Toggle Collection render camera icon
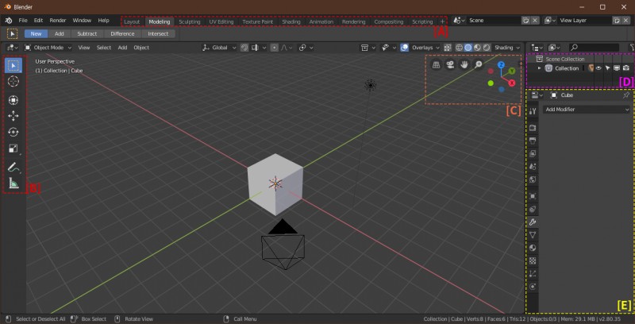The height and width of the screenshot is (324, 635). pos(626,68)
